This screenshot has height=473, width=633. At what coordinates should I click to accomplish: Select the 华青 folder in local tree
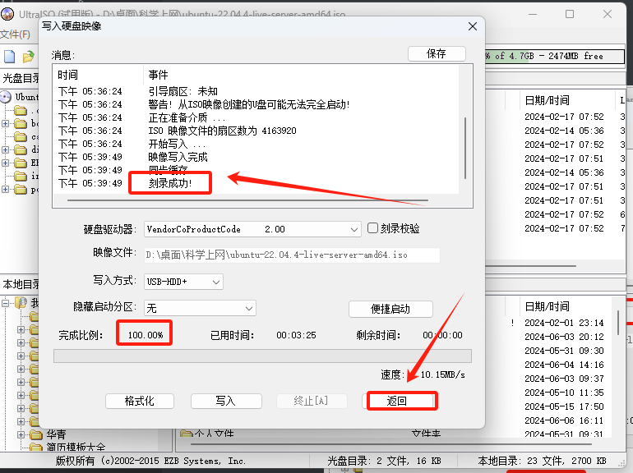coord(56,434)
